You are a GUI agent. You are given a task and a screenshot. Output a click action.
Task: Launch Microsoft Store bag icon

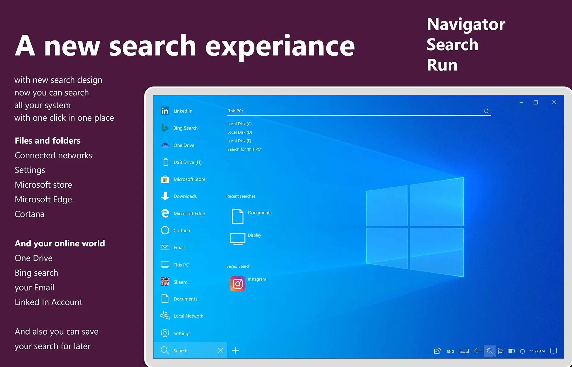click(165, 179)
